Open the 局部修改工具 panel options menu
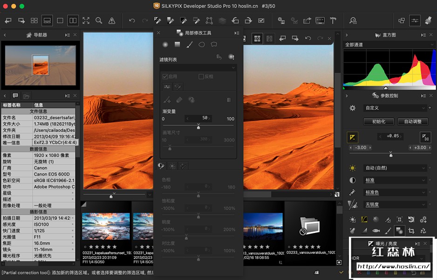437x280 pixels. 237,33
